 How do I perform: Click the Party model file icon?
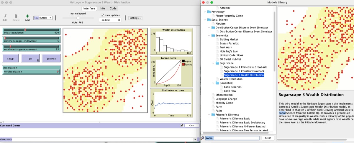pos(213,107)
